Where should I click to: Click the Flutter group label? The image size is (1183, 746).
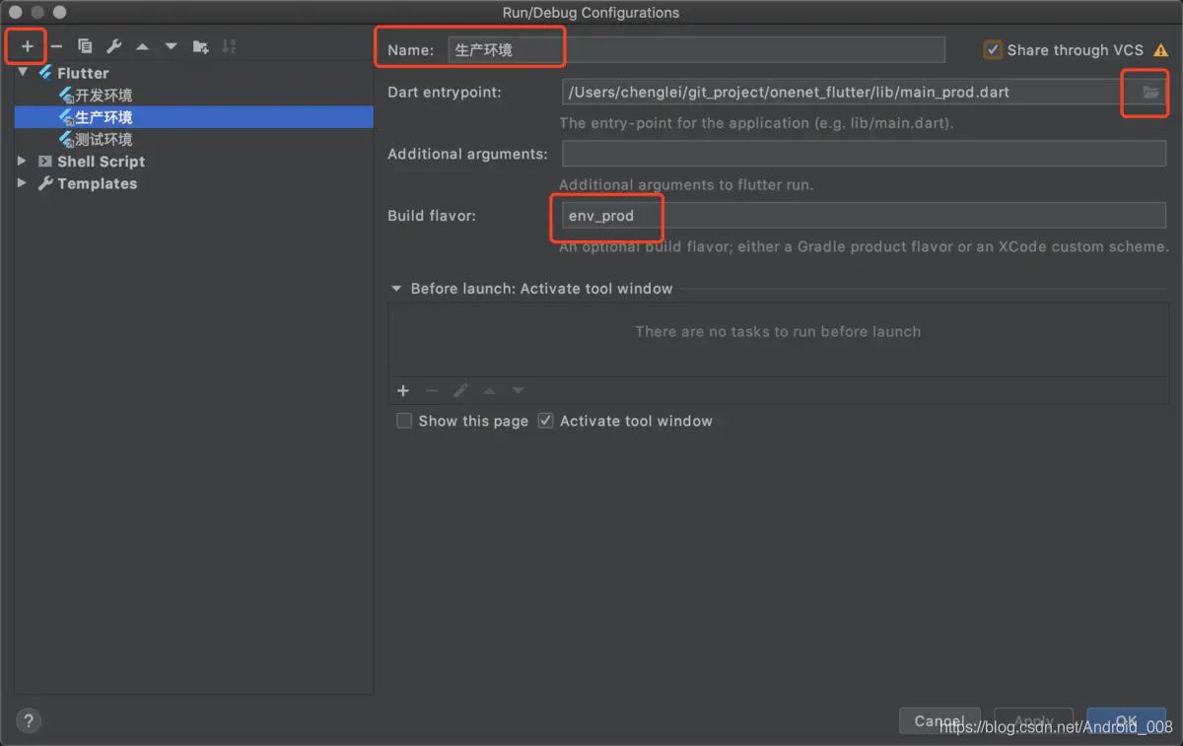coord(83,73)
